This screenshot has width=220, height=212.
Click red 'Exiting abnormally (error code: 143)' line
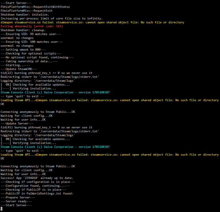coord(32,26)
